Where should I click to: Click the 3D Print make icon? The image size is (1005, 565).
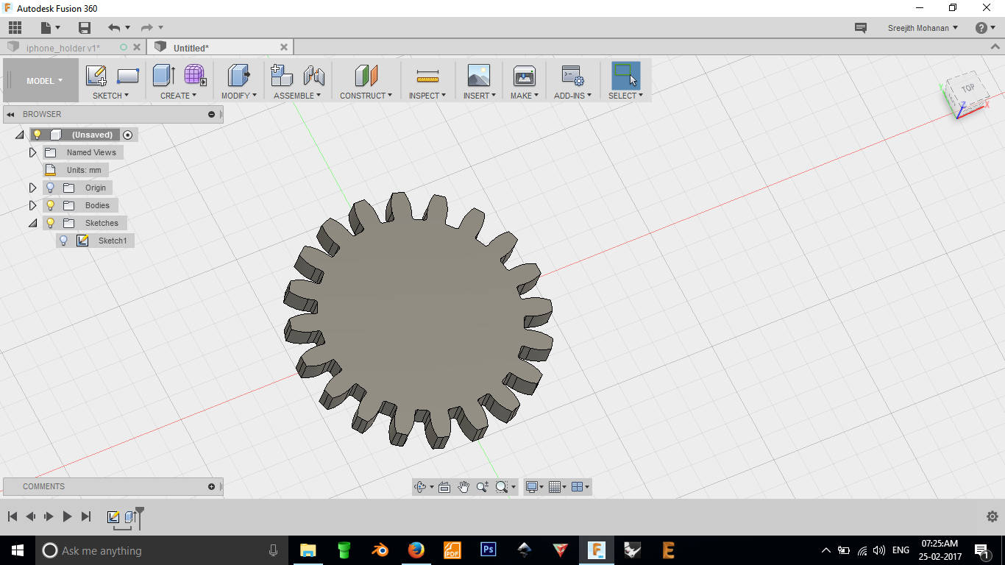pos(524,75)
